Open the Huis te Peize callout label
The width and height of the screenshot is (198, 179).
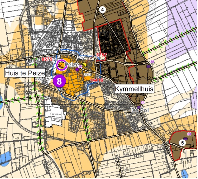tap(25, 73)
